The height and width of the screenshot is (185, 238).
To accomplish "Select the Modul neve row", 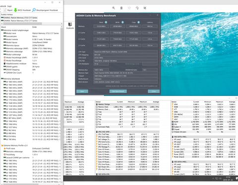I will [31, 33].
